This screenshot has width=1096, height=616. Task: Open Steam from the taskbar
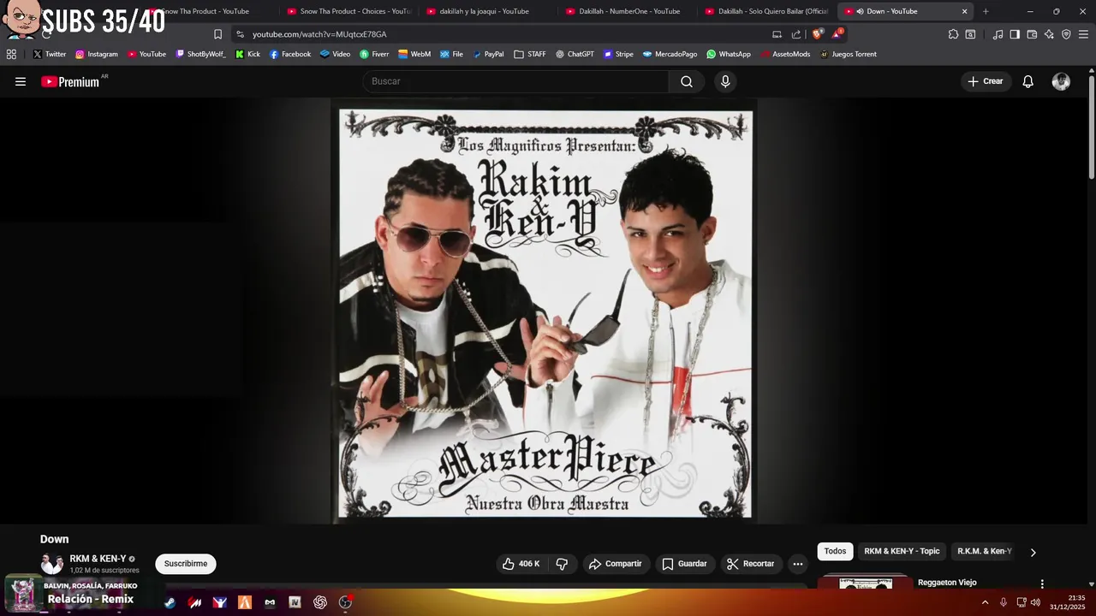[x=170, y=602]
